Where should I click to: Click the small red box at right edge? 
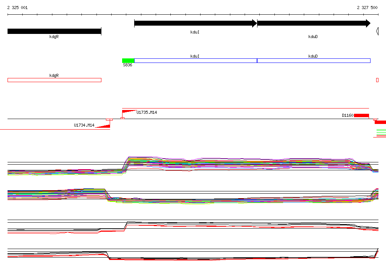tap(377, 80)
